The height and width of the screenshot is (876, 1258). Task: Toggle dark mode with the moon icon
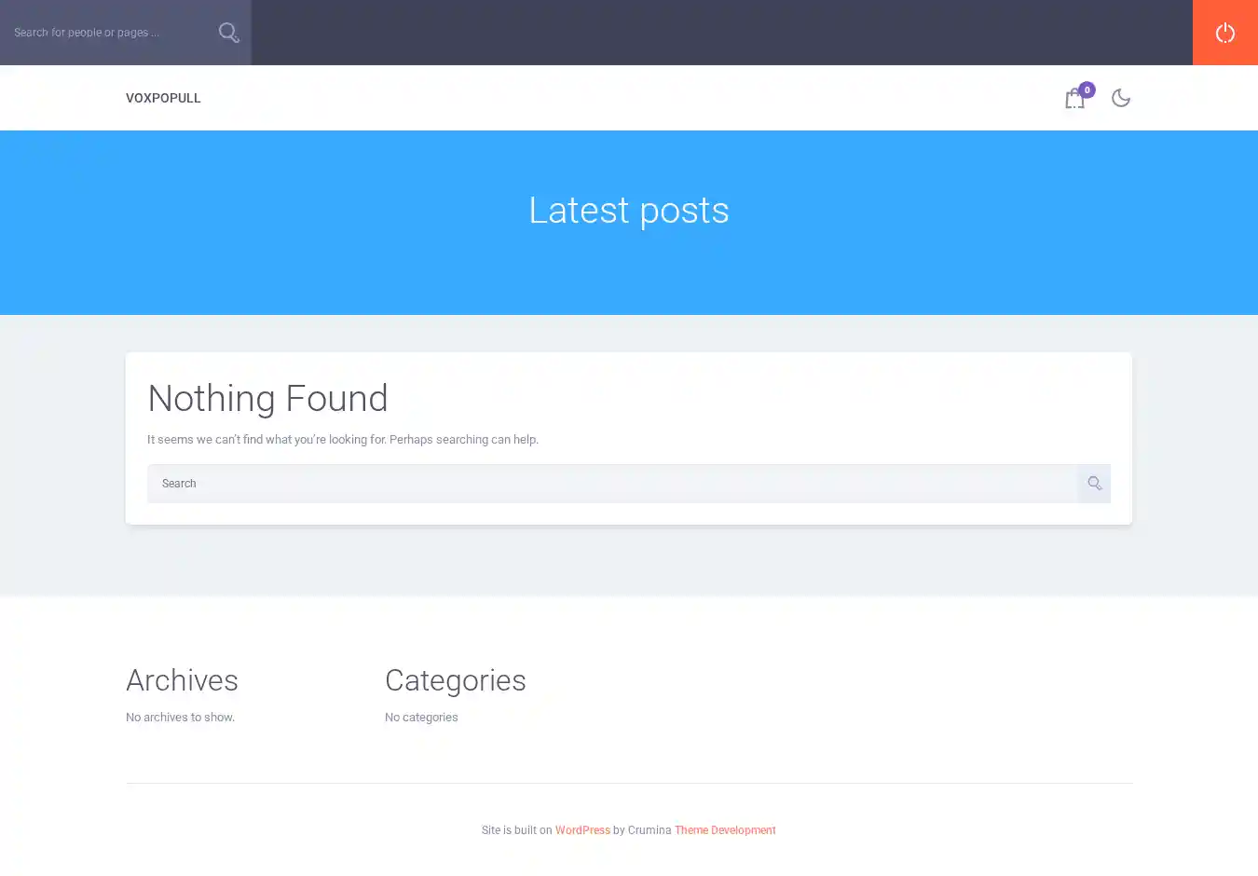tap(1120, 98)
